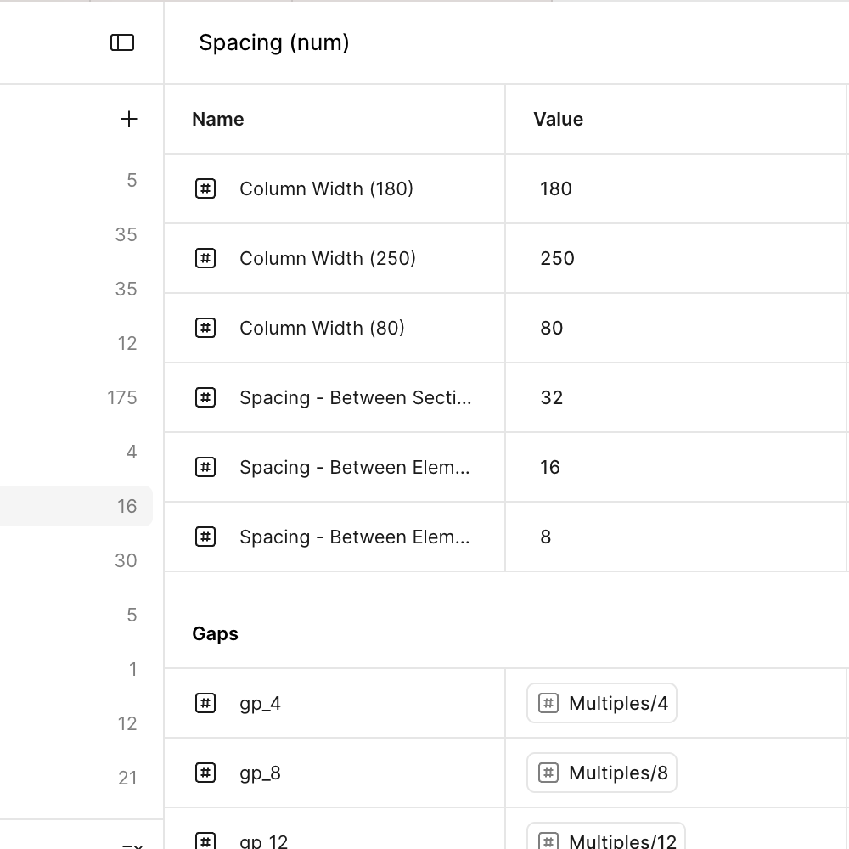Edit the value 250 field
Screen dimensions: 849x849
tap(676, 258)
